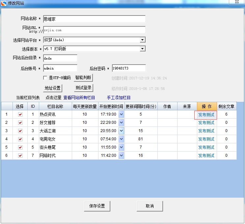Screen dimensions: 245x224
Task: Uncheck the 网络时代 row checkbox
Action: coord(20,155)
